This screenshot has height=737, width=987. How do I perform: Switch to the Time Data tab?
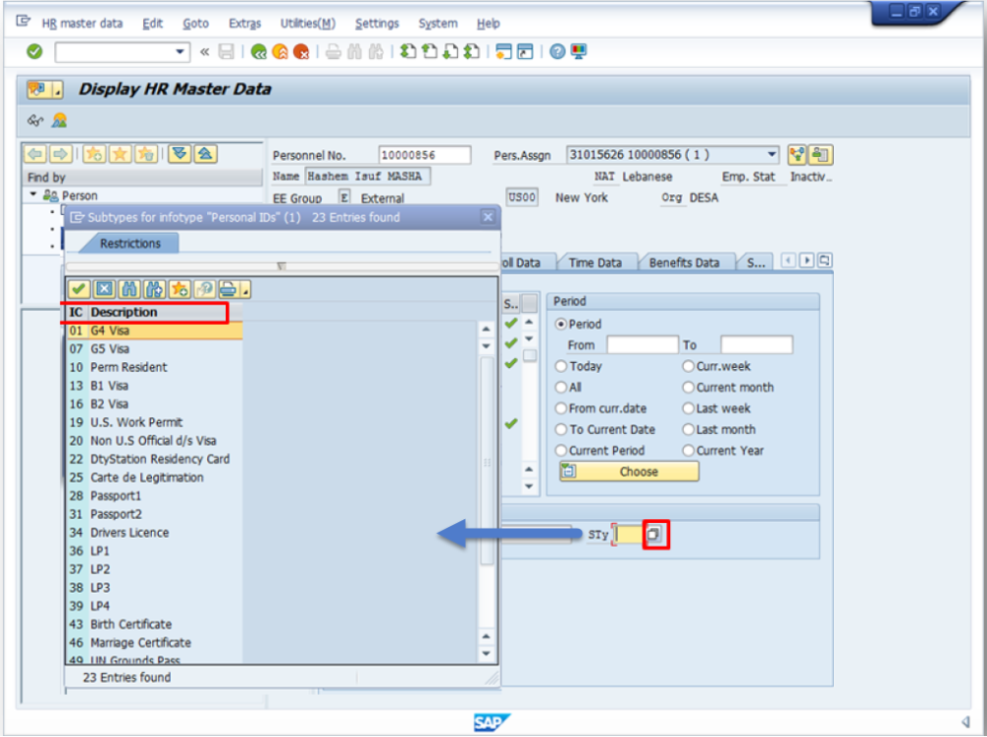[595, 262]
